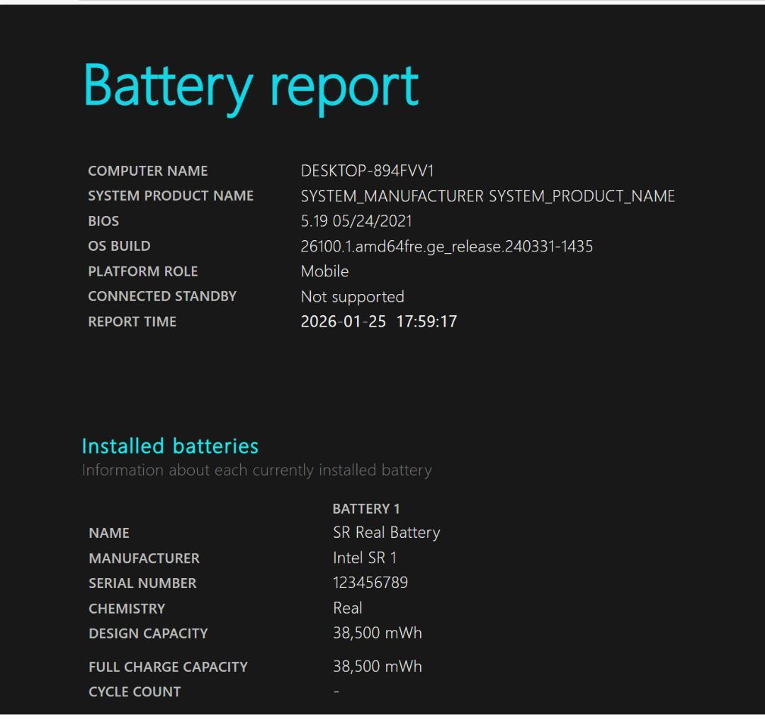Click the computer name DESKTOP-894FVV1
The image size is (765, 722).
coord(367,171)
